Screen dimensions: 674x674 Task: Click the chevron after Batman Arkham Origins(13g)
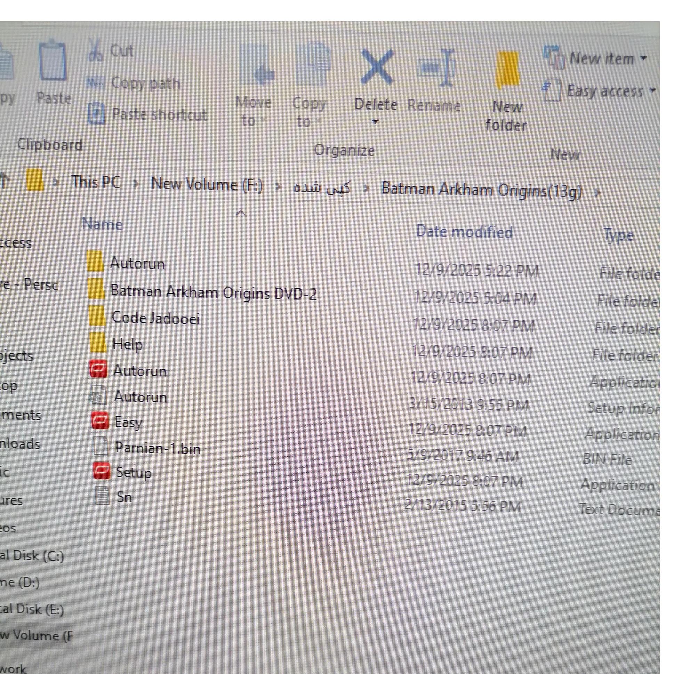coord(597,193)
